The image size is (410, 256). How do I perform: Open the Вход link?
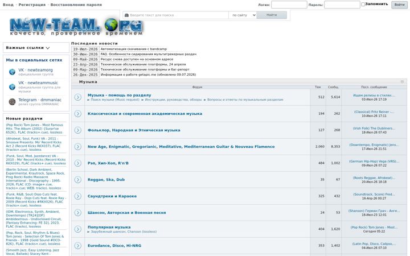[x=8, y=5]
